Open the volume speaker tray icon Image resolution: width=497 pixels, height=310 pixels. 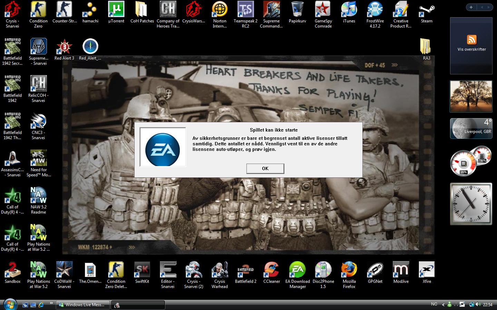tap(478, 304)
